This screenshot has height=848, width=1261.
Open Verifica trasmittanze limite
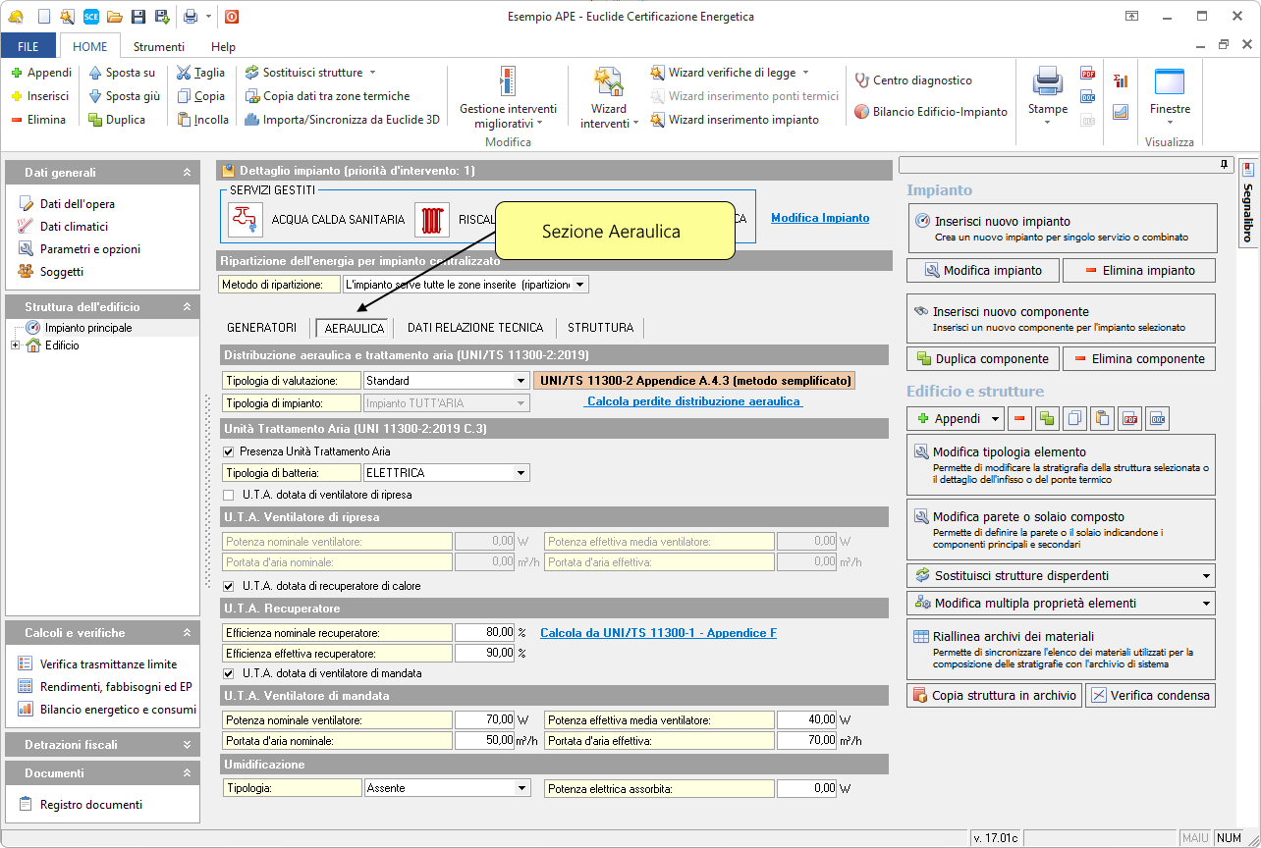(108, 664)
